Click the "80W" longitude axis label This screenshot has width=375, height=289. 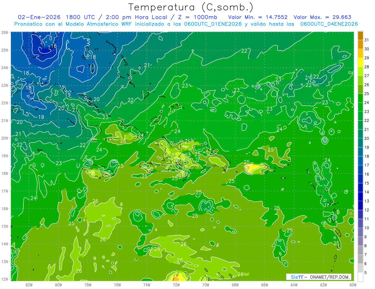click(x=58, y=285)
